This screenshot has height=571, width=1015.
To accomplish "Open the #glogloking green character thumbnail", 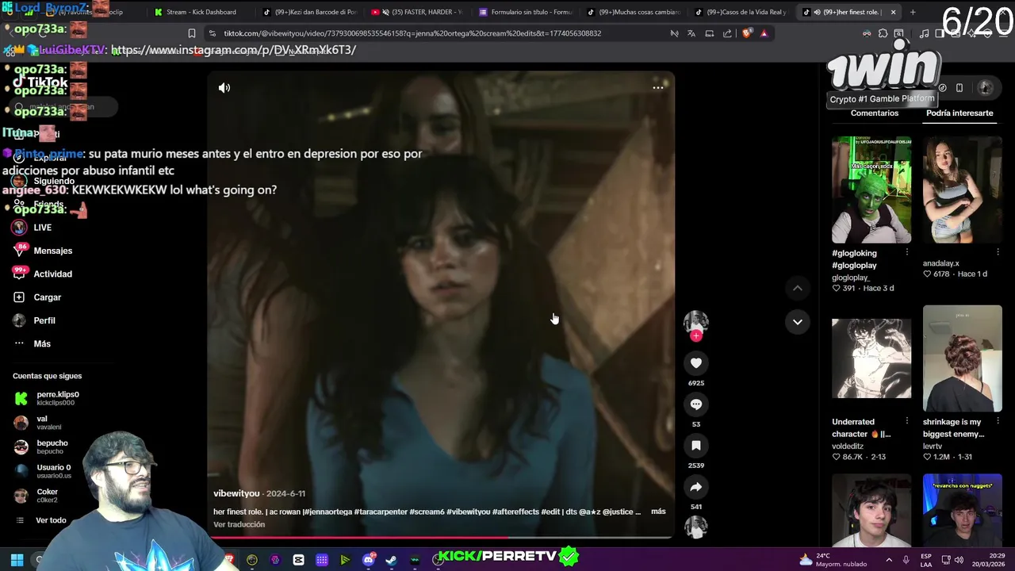I will click(x=871, y=190).
